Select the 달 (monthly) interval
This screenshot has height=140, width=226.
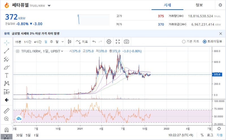pos(57,42)
